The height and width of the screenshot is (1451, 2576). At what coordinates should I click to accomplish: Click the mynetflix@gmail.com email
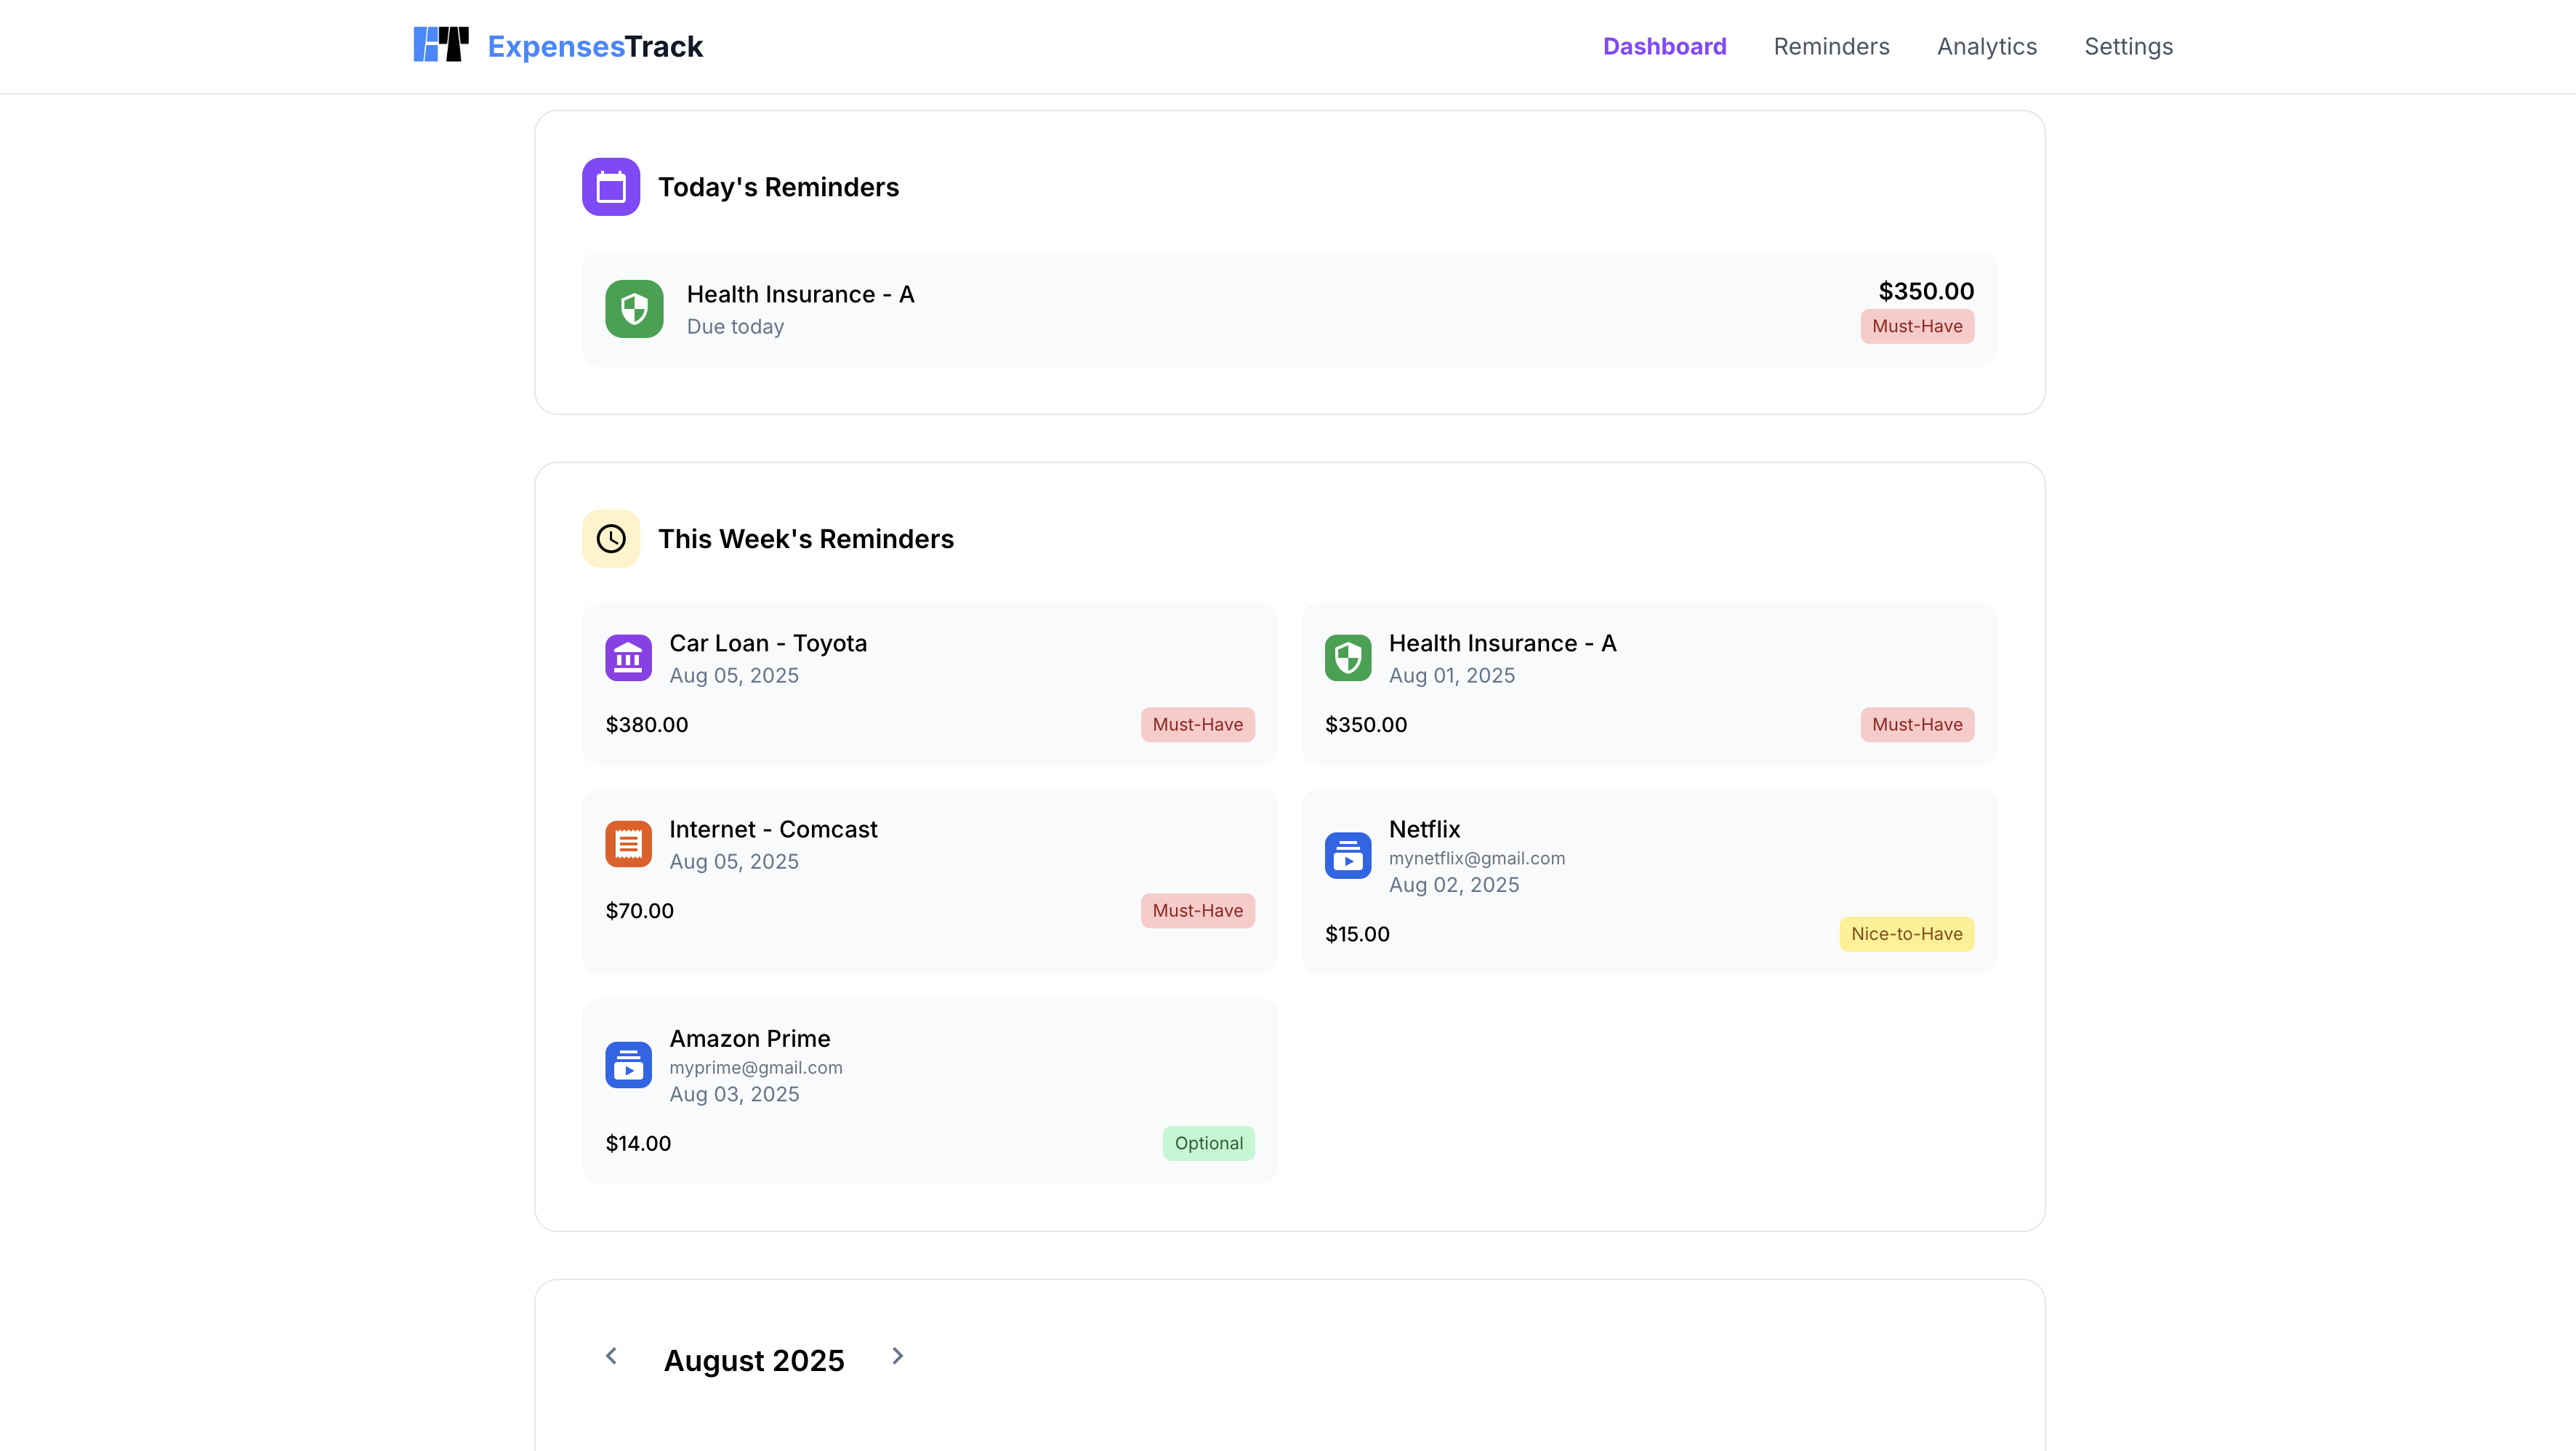click(x=1476, y=859)
